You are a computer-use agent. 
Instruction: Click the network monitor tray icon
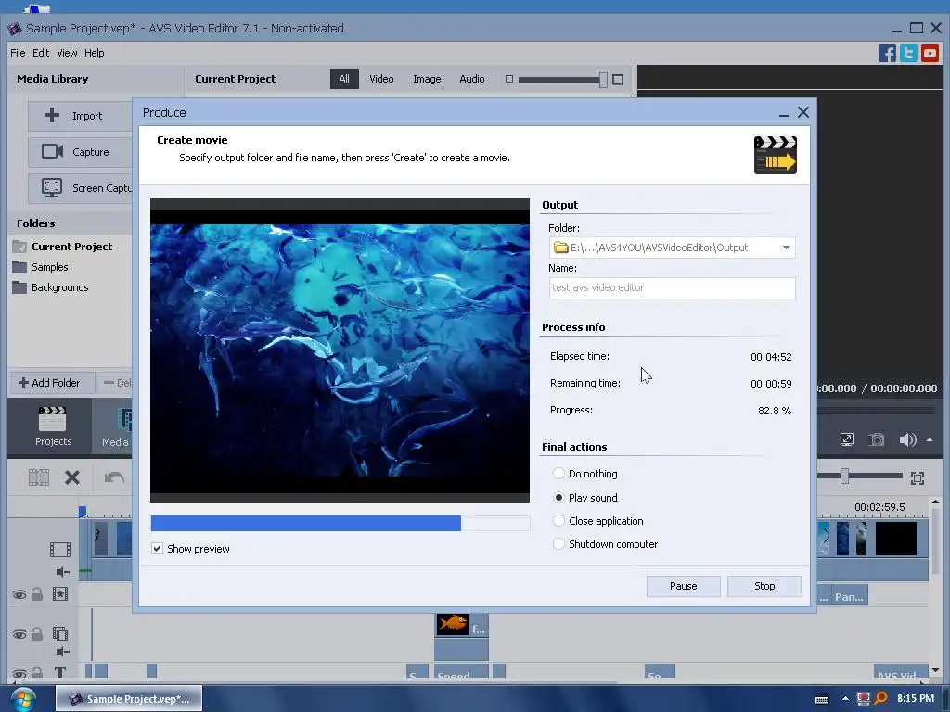tap(863, 699)
